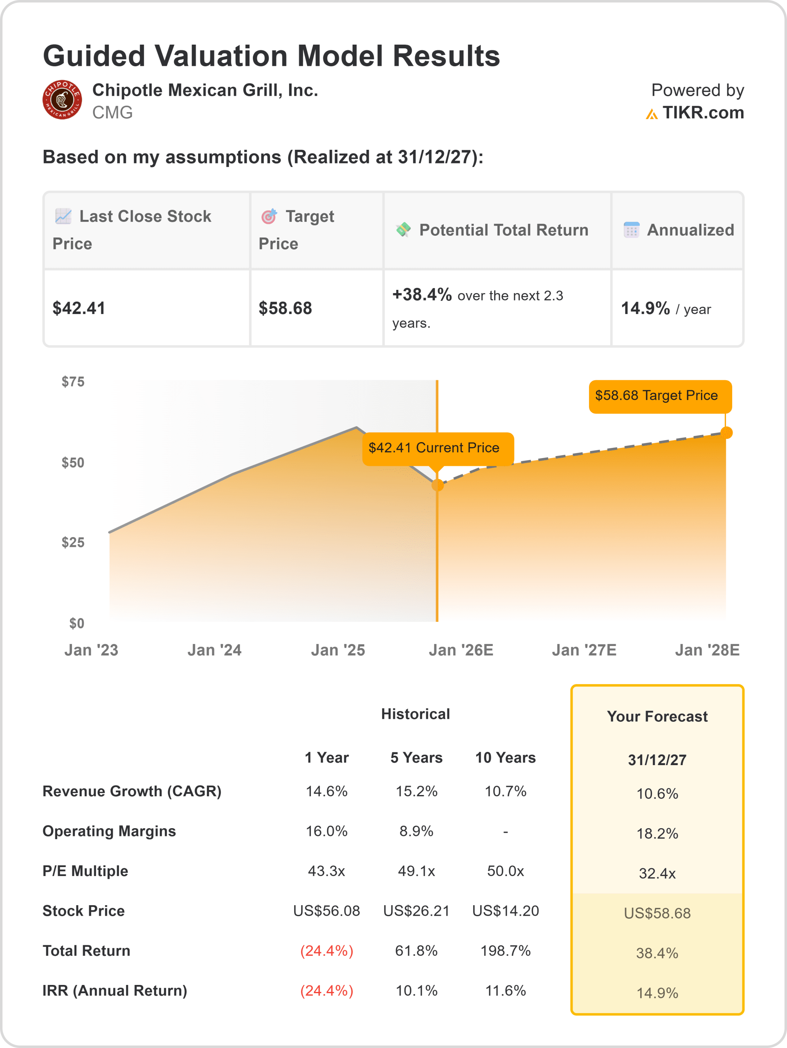Viewport: 787px width, 1048px height.
Task: Click the money icon beside Potential Total Return
Action: coord(403,230)
